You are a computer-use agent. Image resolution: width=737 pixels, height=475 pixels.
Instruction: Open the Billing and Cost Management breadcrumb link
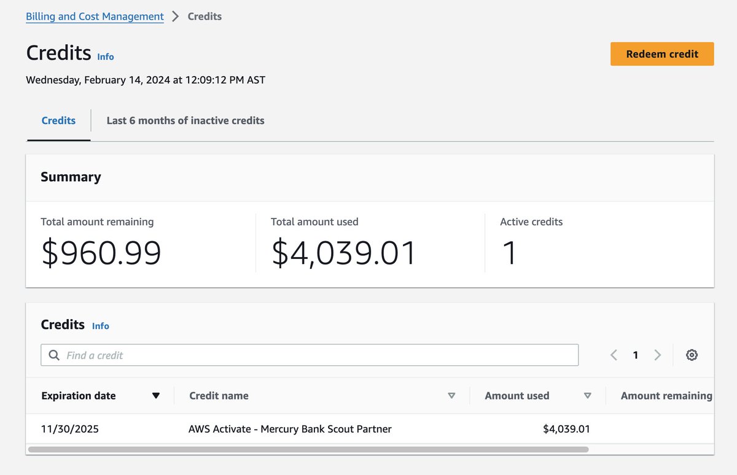click(x=95, y=17)
